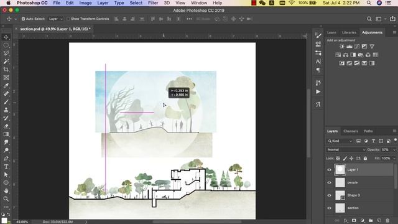This screenshot has height=224, width=398.
Task: Select the Clone Stamp tool
Action: tap(6, 110)
